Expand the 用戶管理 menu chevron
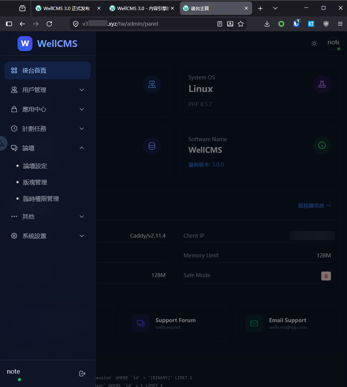The image size is (347, 387). coord(82,90)
